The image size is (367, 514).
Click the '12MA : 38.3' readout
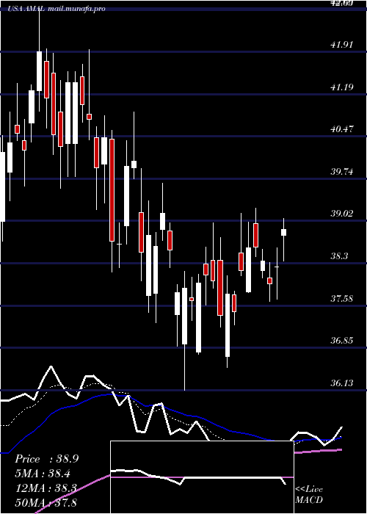click(x=46, y=488)
